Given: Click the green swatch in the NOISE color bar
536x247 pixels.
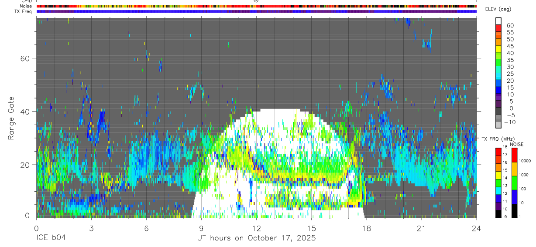Looking at the screenshot, I should 514,182.
